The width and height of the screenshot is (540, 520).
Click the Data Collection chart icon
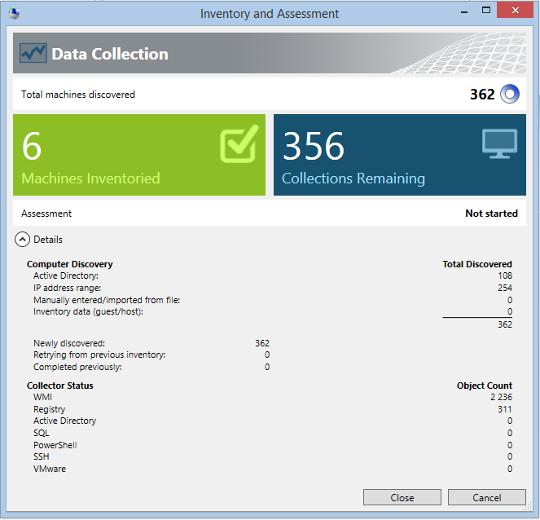click(33, 54)
